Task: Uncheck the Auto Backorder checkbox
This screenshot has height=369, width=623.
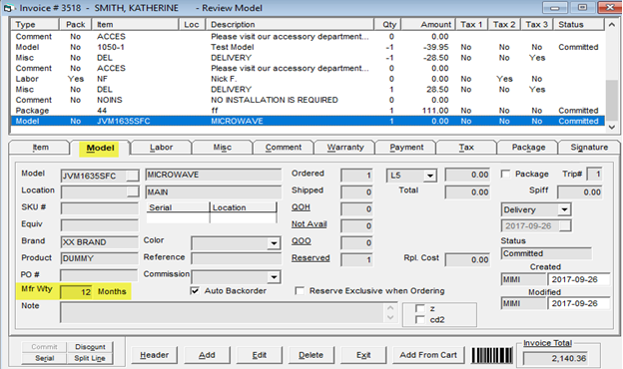Action: [195, 291]
